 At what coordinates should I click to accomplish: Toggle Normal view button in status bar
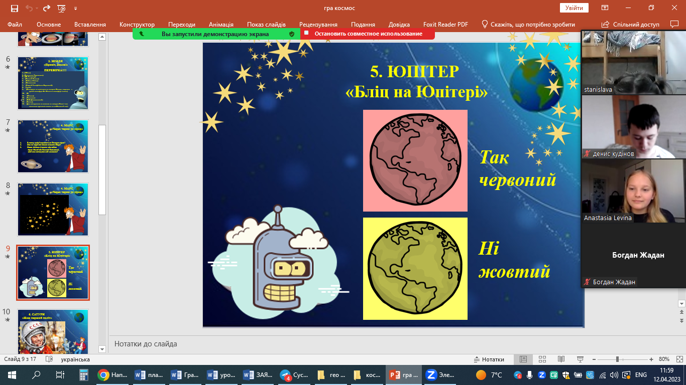coord(523,359)
